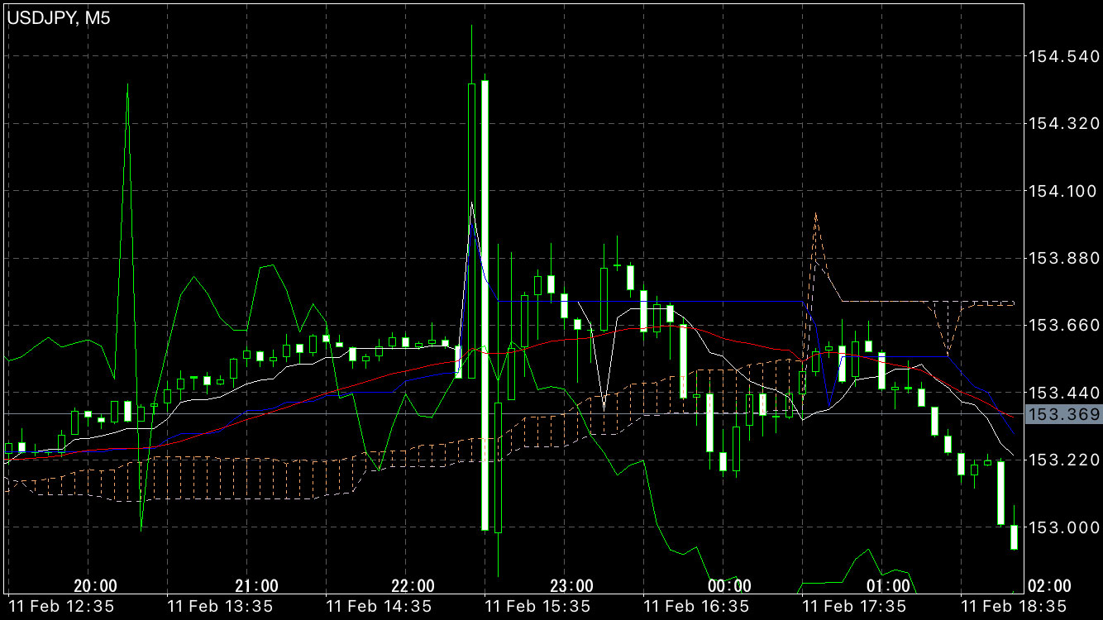The width and height of the screenshot is (1103, 620).
Task: Click the peak of the orange dashed spike
Action: click(816, 213)
